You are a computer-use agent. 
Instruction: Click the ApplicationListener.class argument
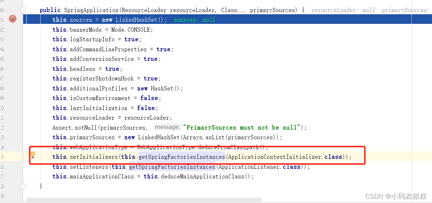(259, 167)
